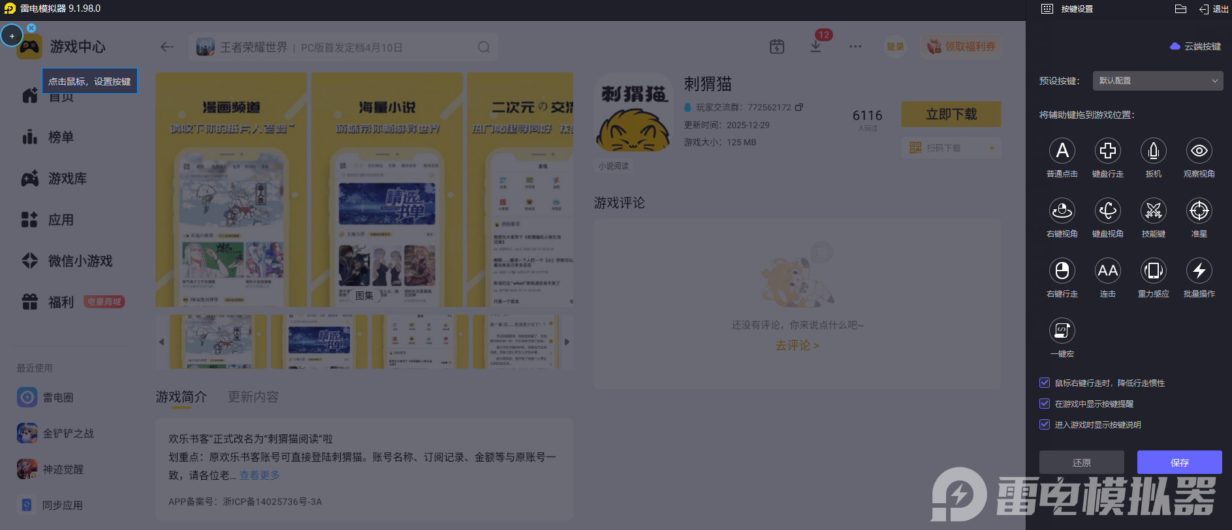The height and width of the screenshot is (530, 1232).
Task: Choose the 扳机 trigger key icon
Action: [x=1154, y=151]
